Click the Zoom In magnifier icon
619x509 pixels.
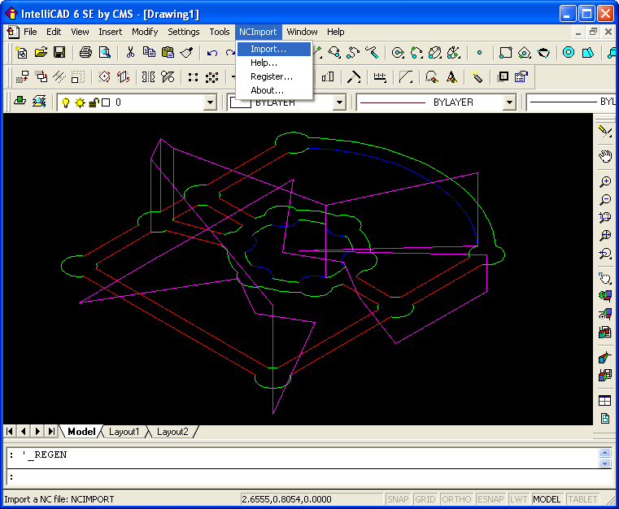pyautogui.click(x=605, y=181)
